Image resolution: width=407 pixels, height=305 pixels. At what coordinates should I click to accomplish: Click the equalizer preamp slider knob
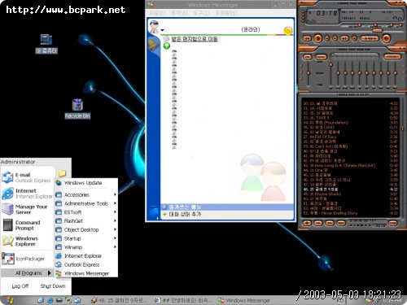tap(309, 73)
